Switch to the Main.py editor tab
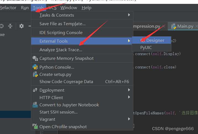The height and width of the screenshot is (134, 198). point(183,26)
